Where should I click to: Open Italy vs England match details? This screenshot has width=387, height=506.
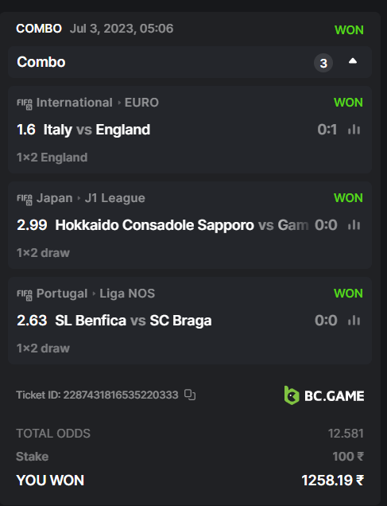tap(97, 130)
